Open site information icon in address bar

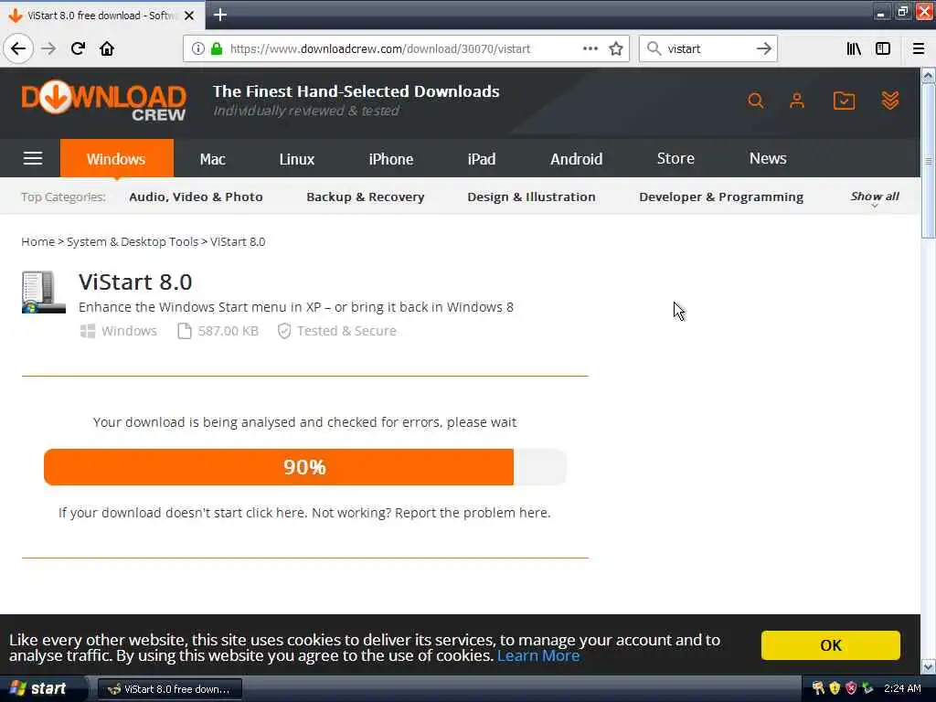tap(197, 49)
